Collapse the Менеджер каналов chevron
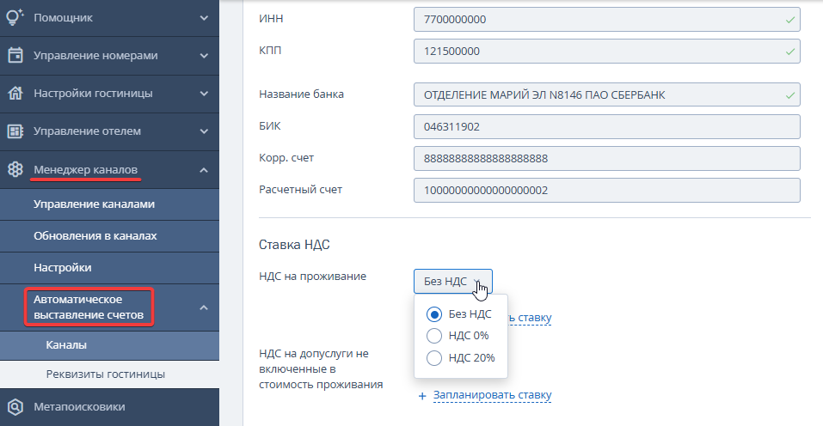This screenshot has height=426, width=823. click(x=204, y=170)
